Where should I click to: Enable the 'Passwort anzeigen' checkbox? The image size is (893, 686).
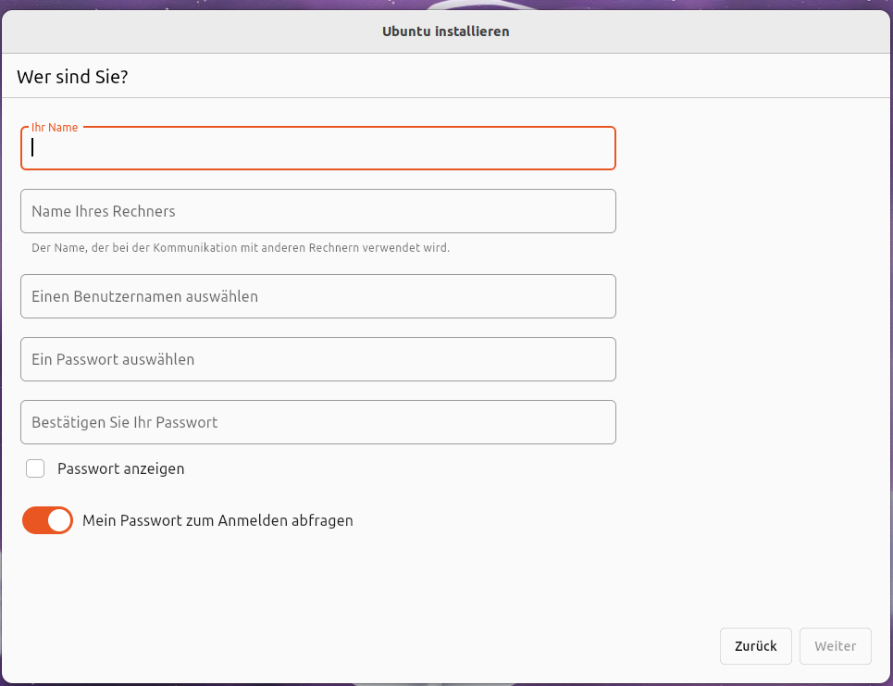coord(35,468)
